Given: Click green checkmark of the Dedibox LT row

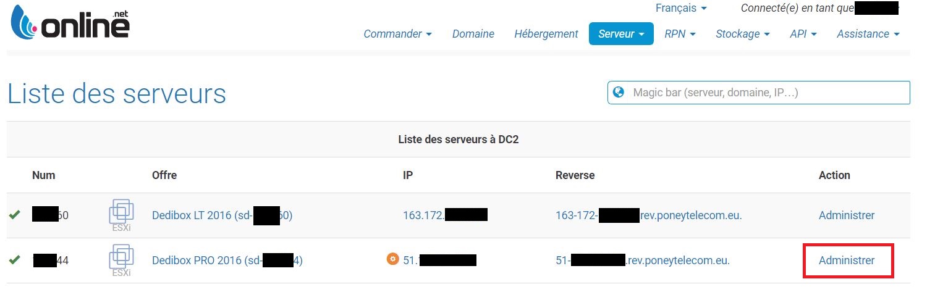Looking at the screenshot, I should click(15, 215).
